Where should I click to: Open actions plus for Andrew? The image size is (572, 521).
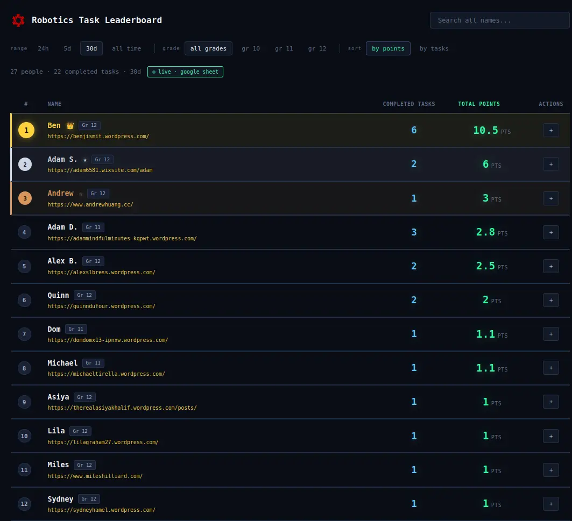coord(551,198)
